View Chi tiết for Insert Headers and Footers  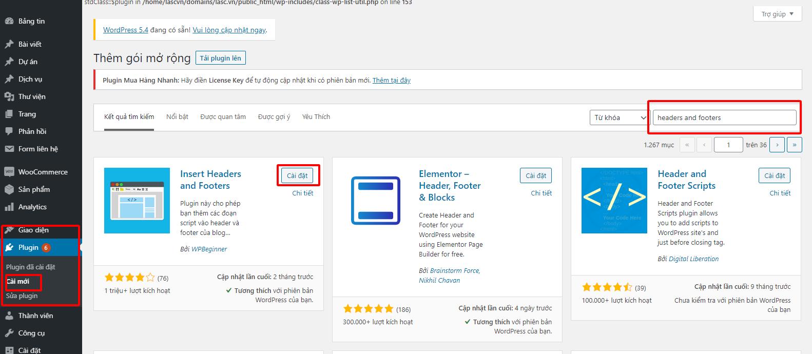point(302,193)
